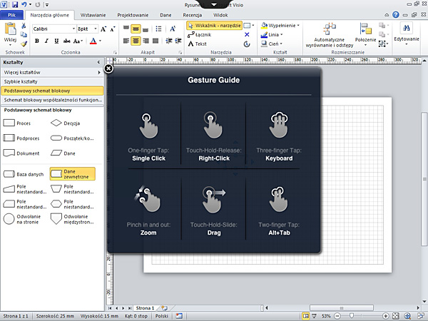The height and width of the screenshot is (321, 428).
Task: Increase font size with grow icon
Action: pos(103,29)
